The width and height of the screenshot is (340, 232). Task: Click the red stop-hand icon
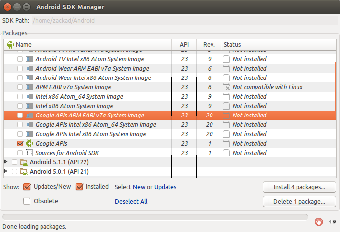click(319, 221)
